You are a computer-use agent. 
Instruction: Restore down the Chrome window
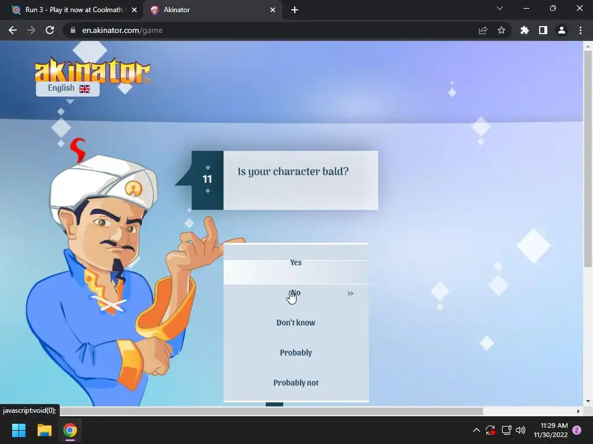click(x=553, y=8)
